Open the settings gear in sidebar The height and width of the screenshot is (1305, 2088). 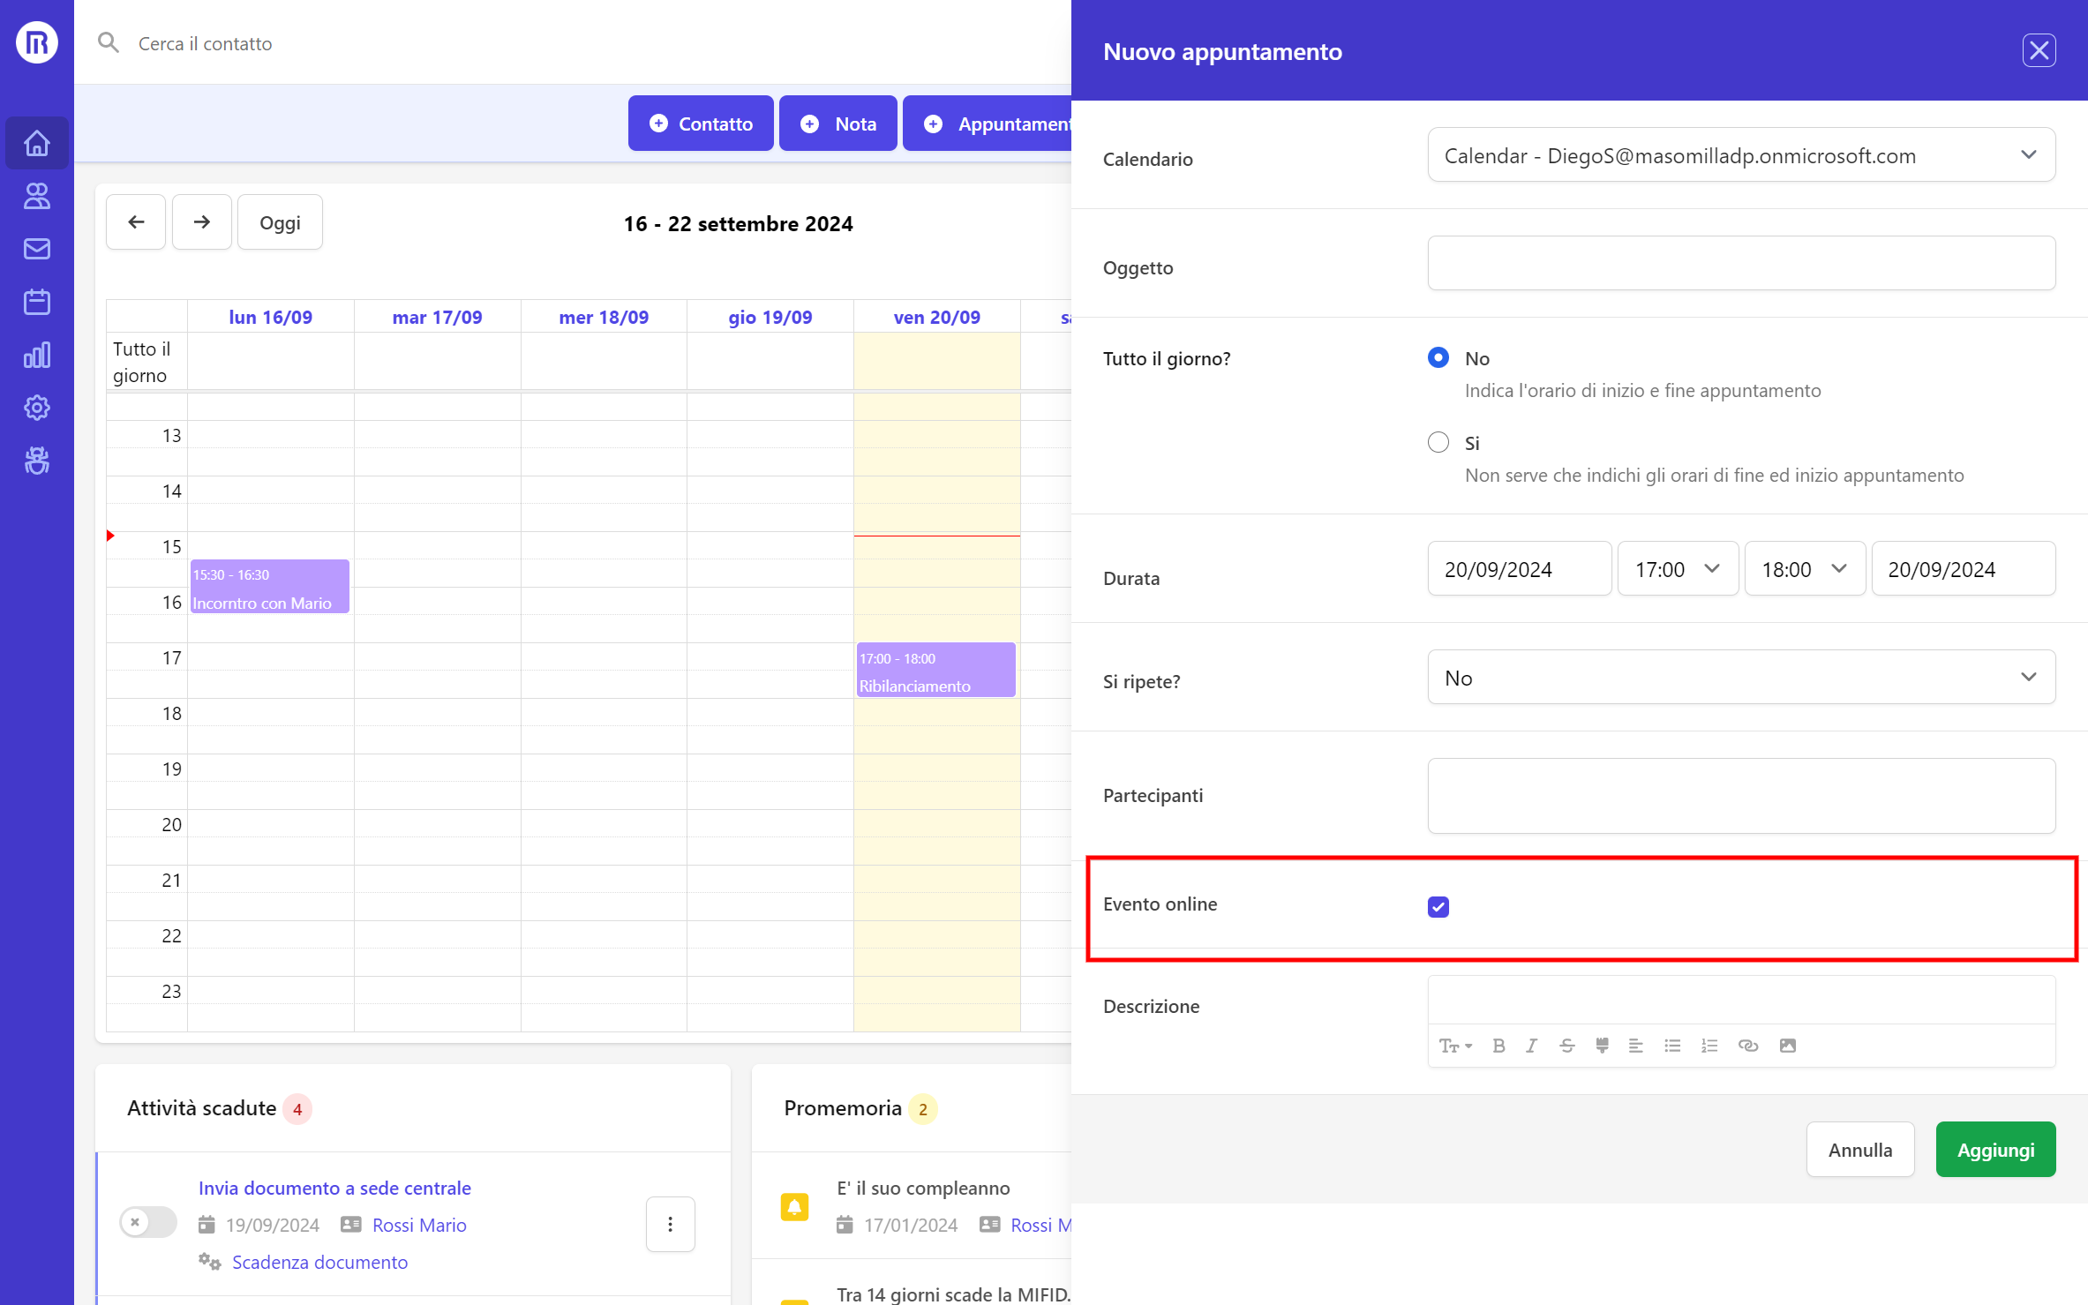36,408
